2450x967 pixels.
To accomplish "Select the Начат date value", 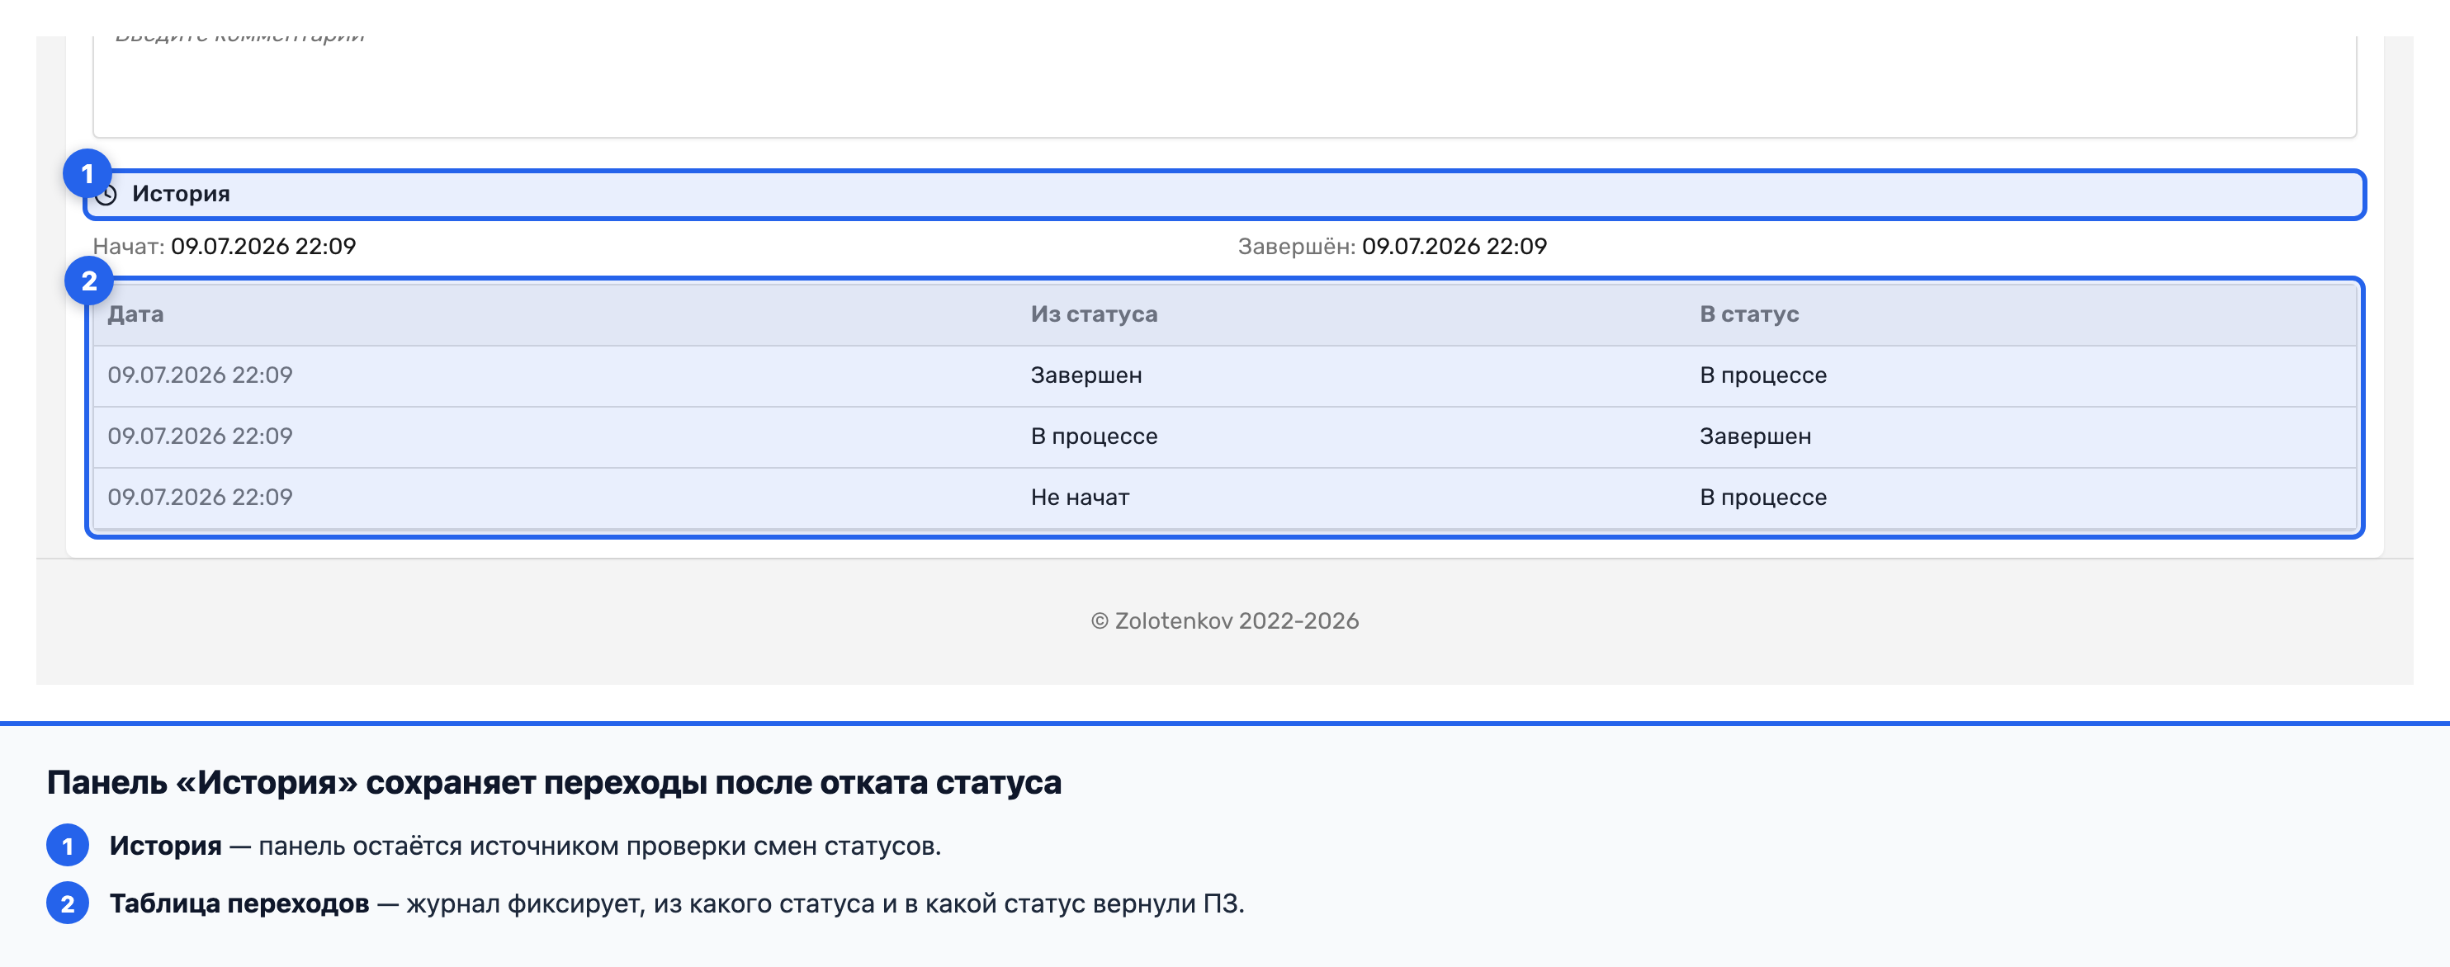I will point(263,246).
